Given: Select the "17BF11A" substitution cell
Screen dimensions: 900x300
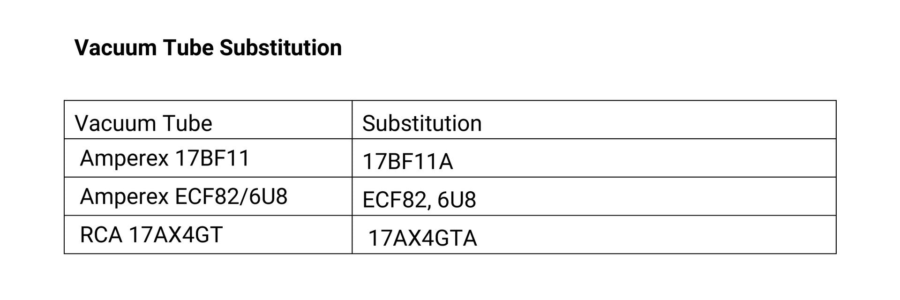Looking at the screenshot, I should 407,162.
